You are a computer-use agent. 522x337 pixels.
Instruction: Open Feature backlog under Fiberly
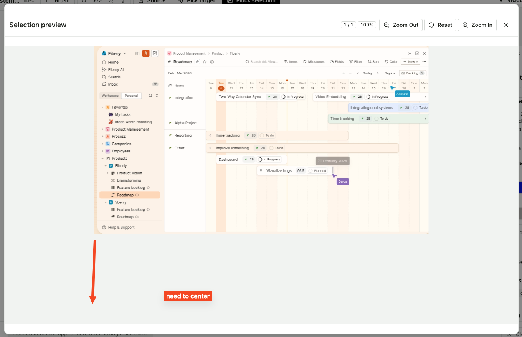point(131,188)
